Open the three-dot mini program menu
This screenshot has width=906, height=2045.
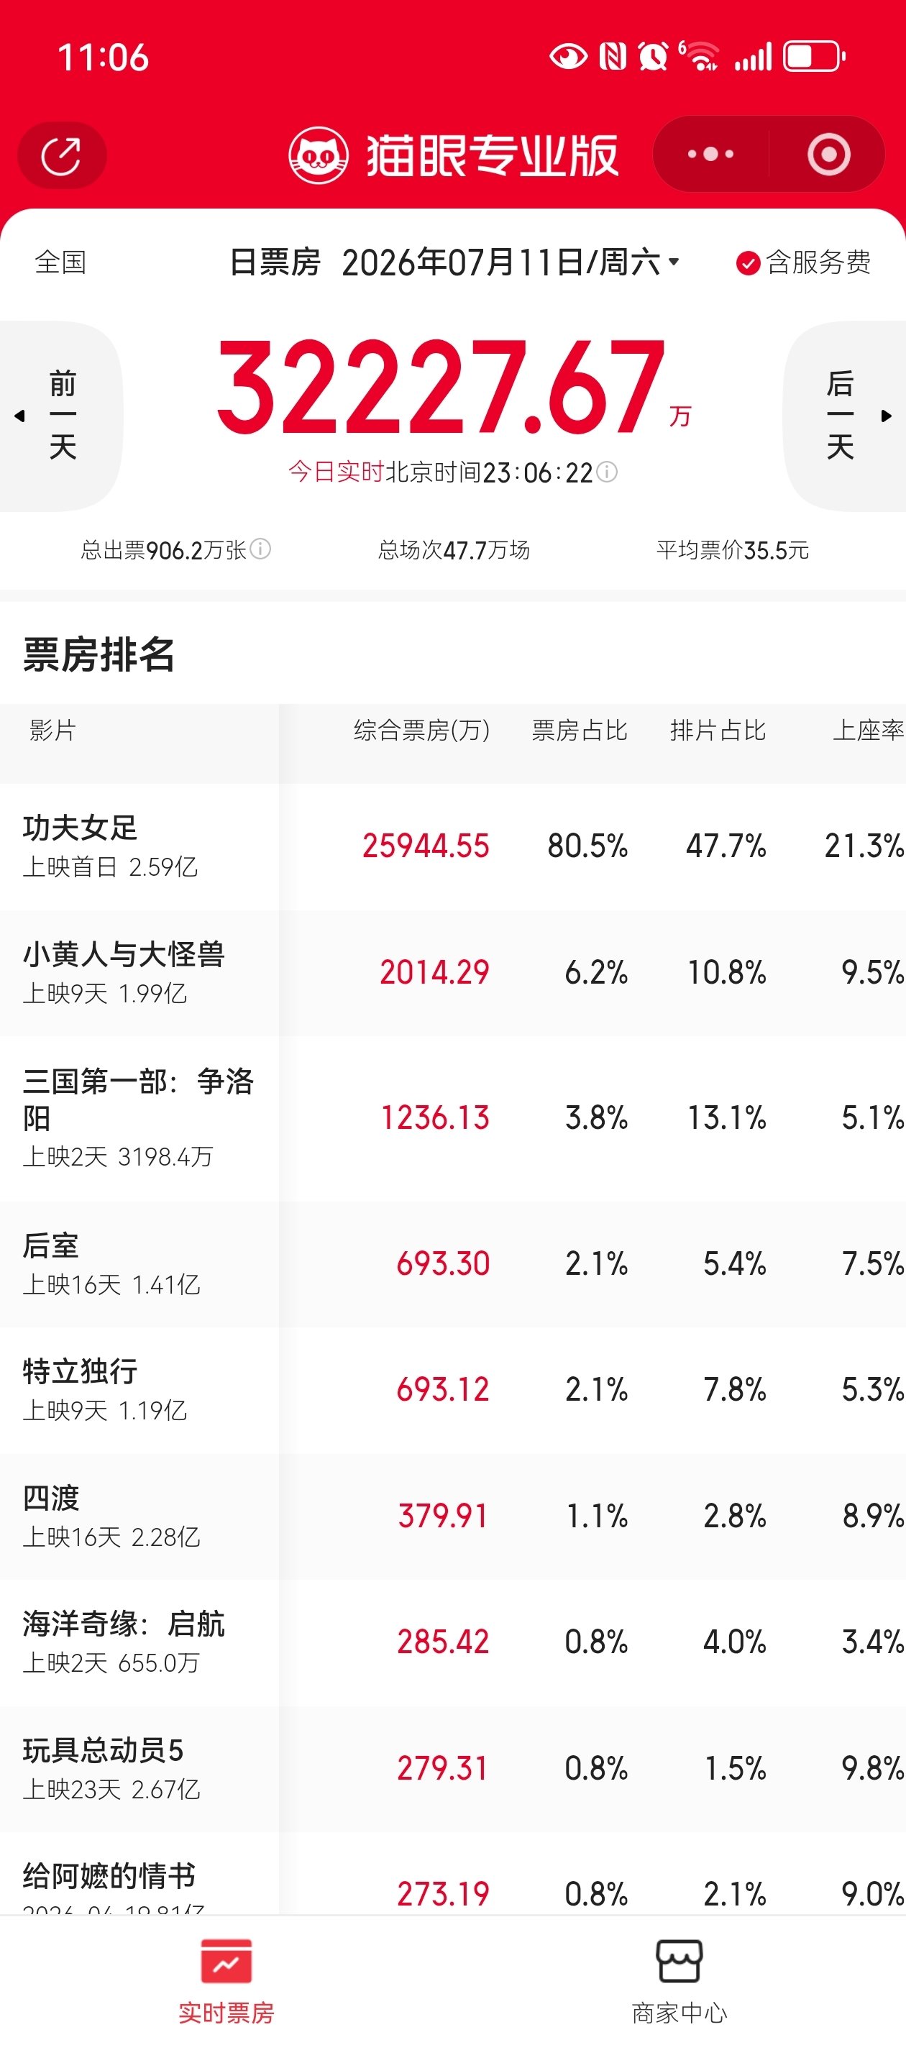coord(710,154)
